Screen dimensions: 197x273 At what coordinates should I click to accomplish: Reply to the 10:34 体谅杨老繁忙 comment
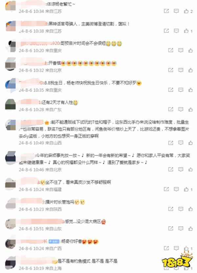[x=176, y=11]
